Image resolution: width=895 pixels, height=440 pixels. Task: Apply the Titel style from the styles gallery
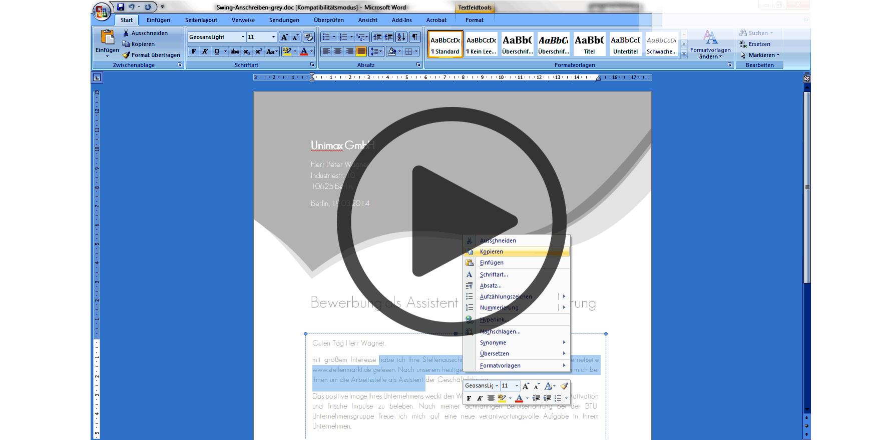pos(589,44)
